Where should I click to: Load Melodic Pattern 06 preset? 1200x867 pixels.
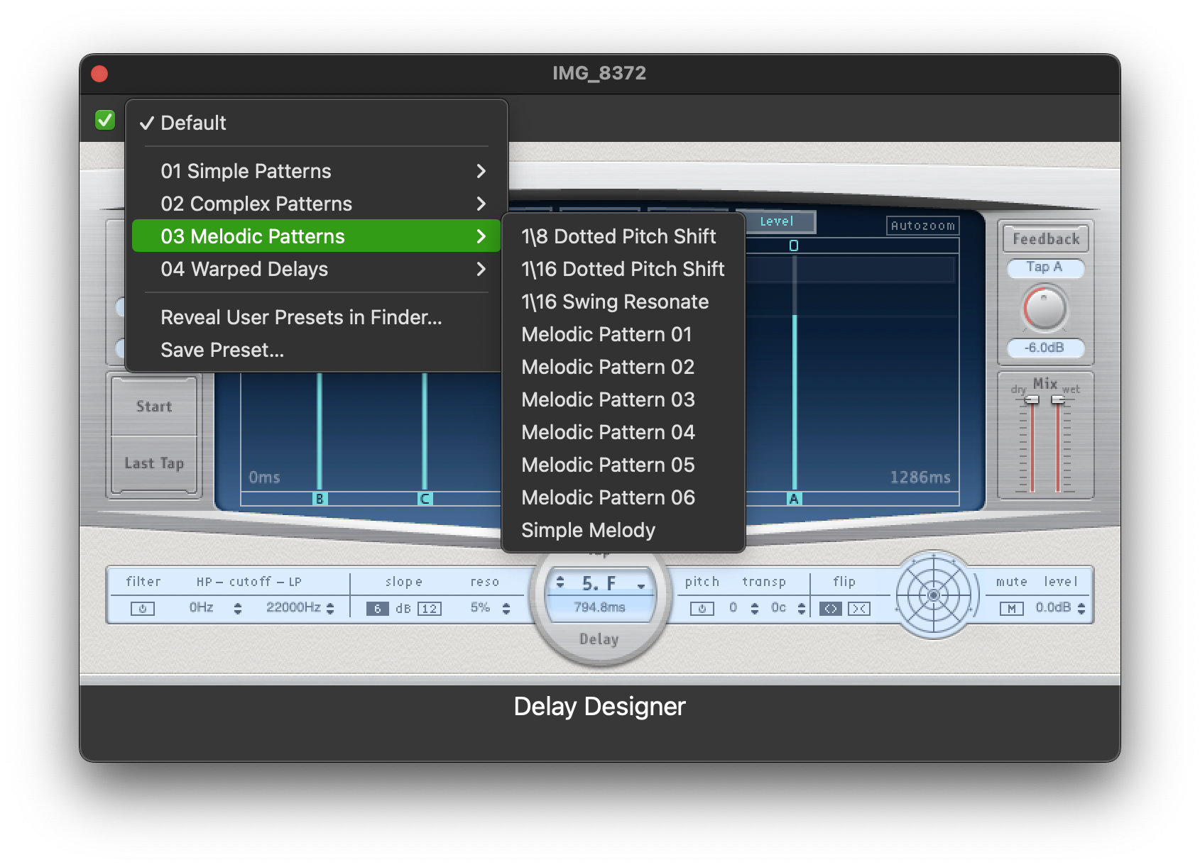[623, 497]
